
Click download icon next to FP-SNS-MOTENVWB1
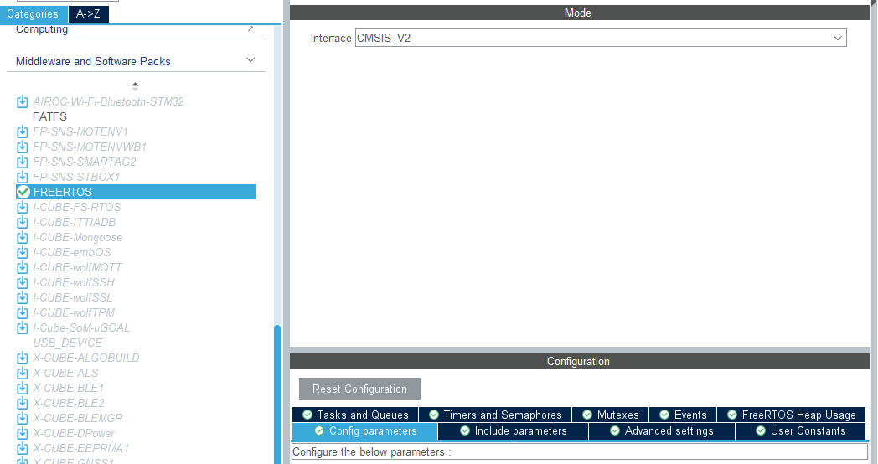23,147
